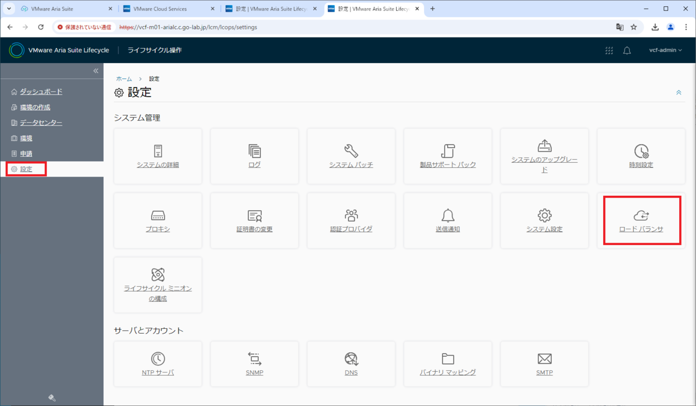Image resolution: width=696 pixels, height=406 pixels.
Task: Close the VMware Cloud Services tab
Action: click(x=212, y=9)
